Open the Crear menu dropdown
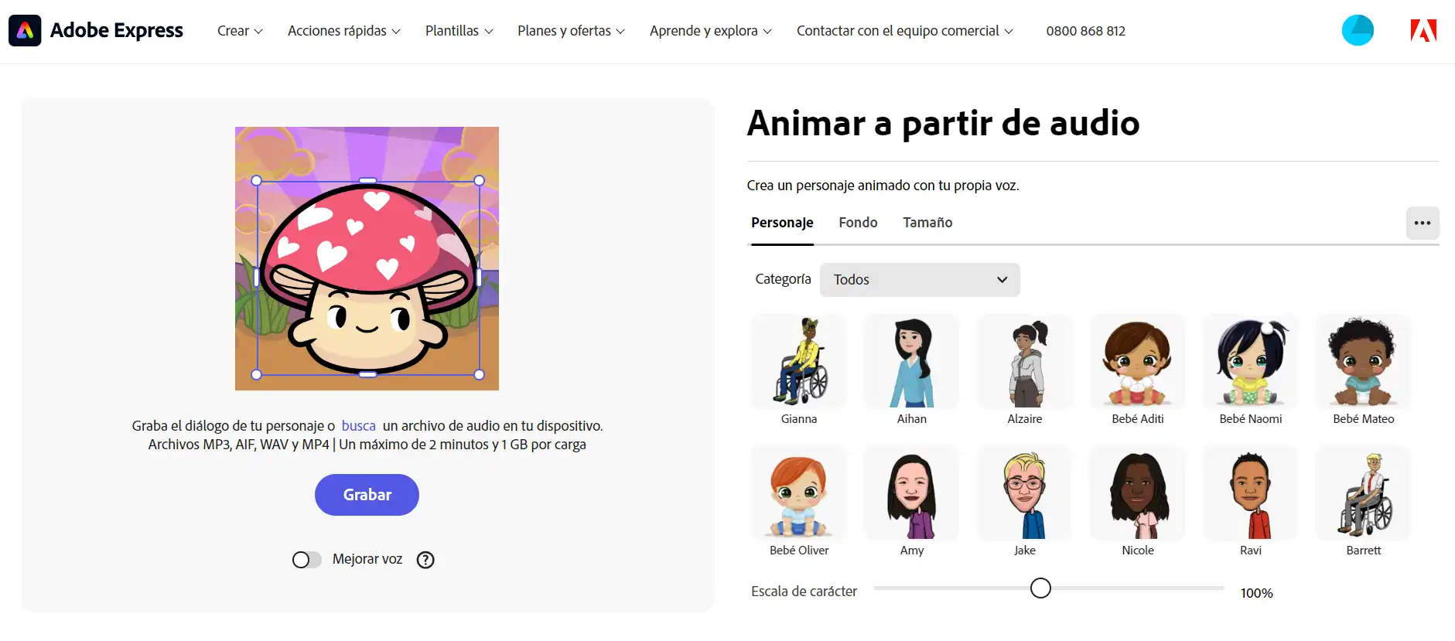This screenshot has height=641, width=1455. [240, 31]
